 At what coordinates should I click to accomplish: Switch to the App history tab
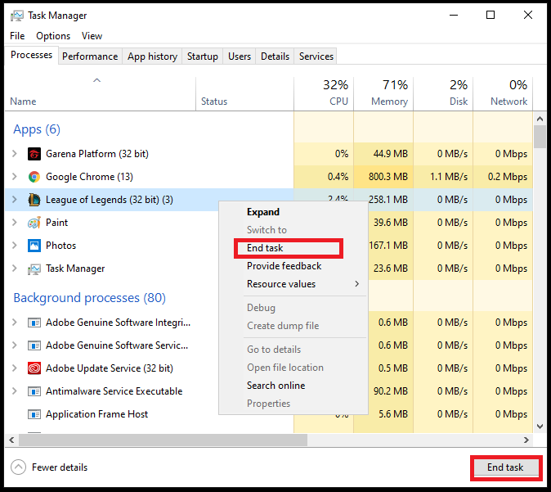click(x=152, y=56)
